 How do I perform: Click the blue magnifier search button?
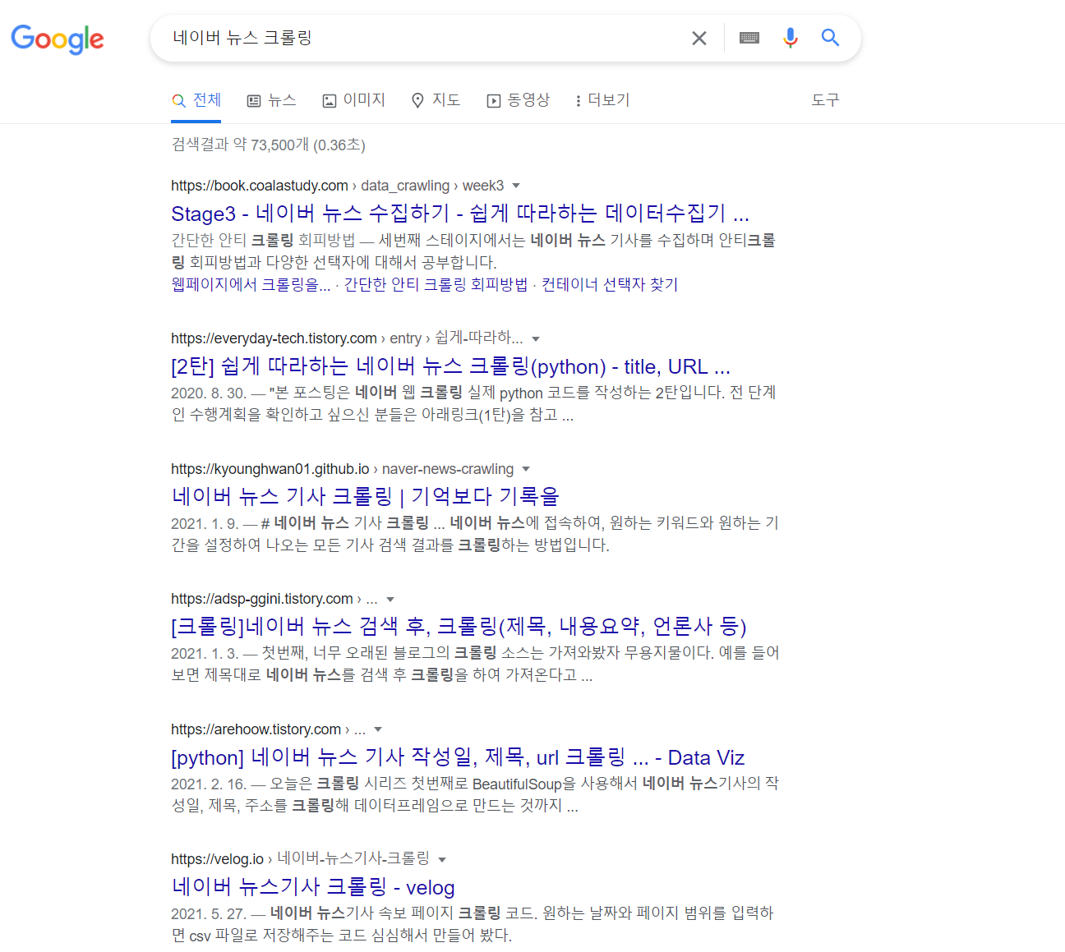pyautogui.click(x=830, y=38)
